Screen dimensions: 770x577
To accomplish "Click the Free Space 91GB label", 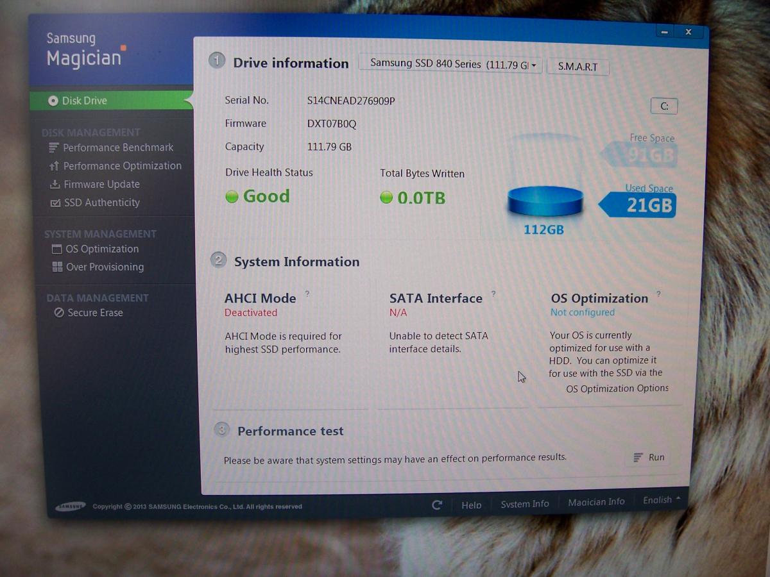I will [638, 155].
